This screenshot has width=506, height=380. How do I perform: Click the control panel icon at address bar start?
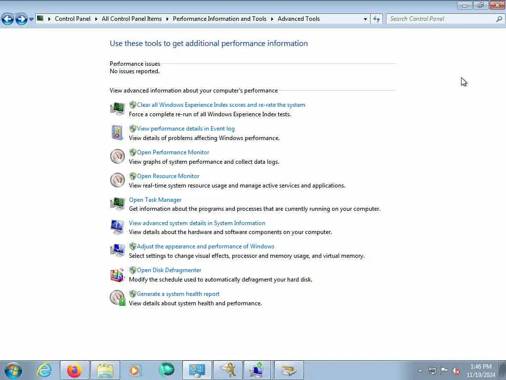pos(40,18)
